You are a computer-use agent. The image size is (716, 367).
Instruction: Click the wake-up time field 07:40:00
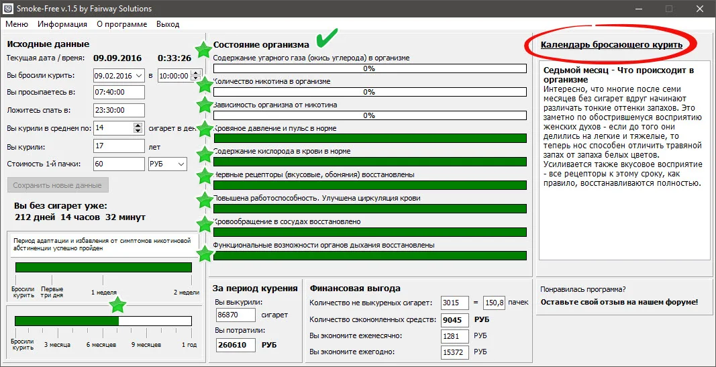[118, 92]
